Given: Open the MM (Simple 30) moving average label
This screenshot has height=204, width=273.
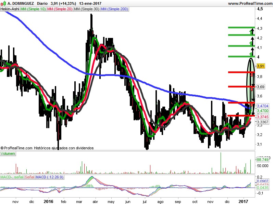Looking at the screenshot, I should (87, 9).
